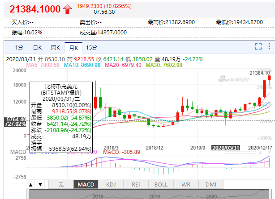Image resolution: width=275 pixels, height=199 pixels.
Task: Click the timestamp 07:56:30
Action: click(104, 12)
